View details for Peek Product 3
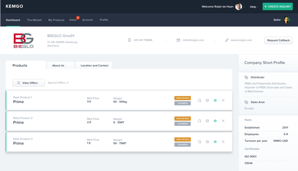This screenshot has width=298, height=171. point(182,139)
